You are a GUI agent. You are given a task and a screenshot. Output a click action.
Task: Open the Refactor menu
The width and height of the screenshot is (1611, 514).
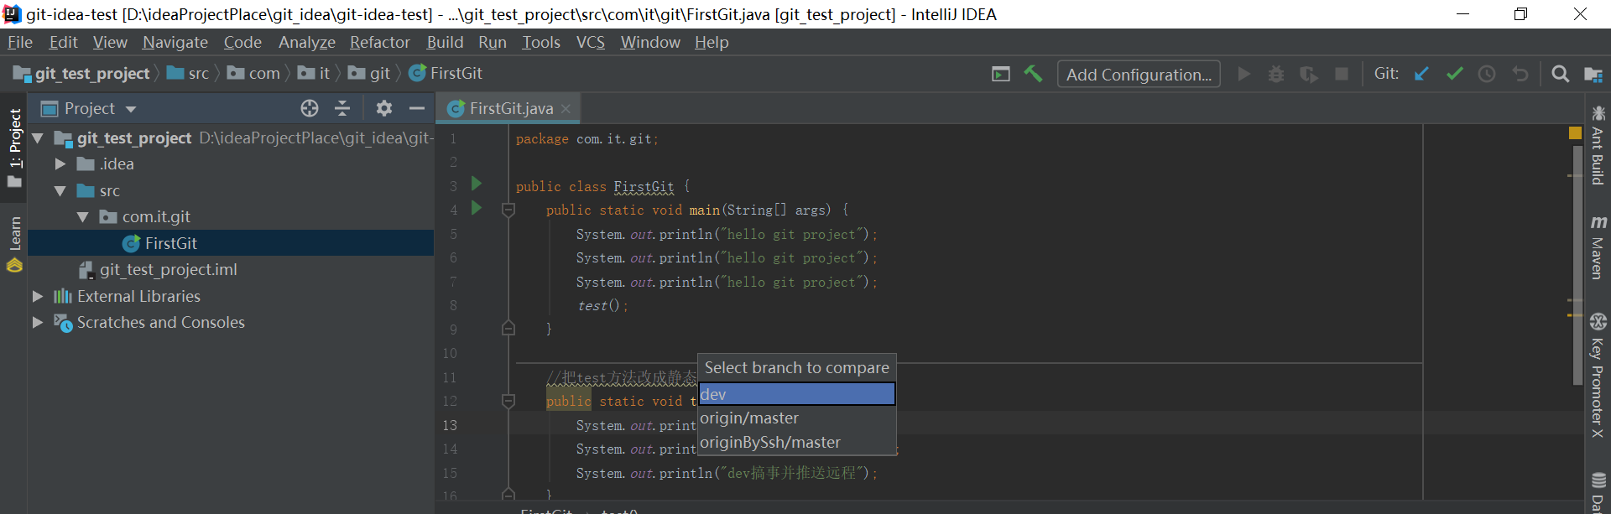tap(380, 42)
